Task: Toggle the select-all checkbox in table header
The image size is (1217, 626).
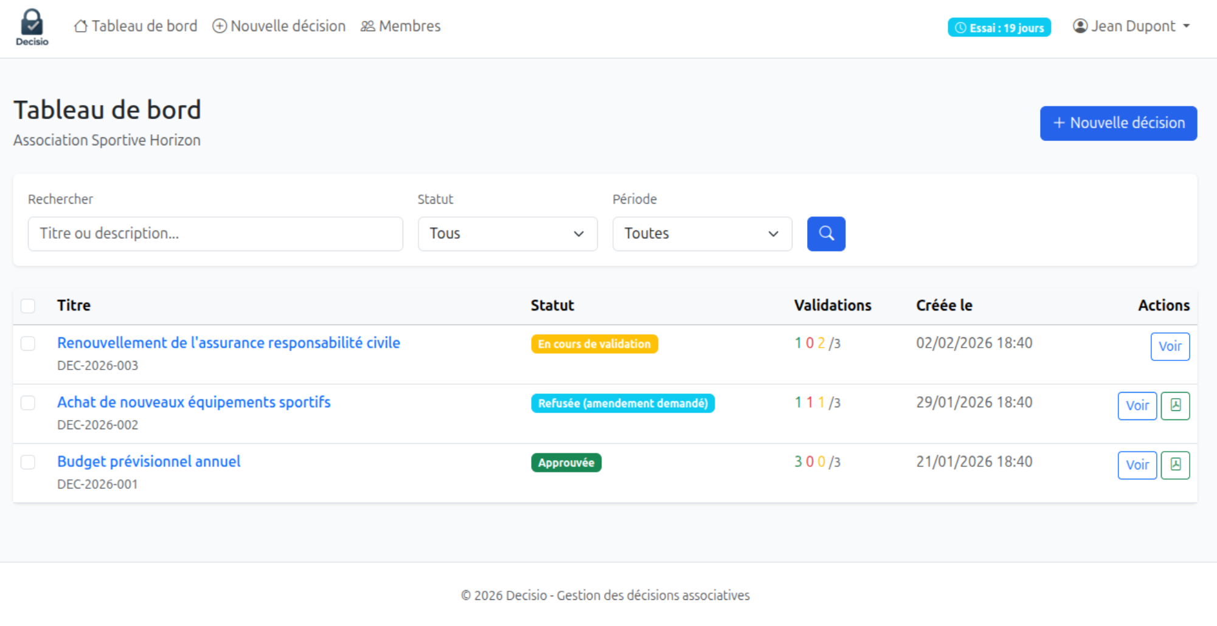Action: [x=28, y=306]
